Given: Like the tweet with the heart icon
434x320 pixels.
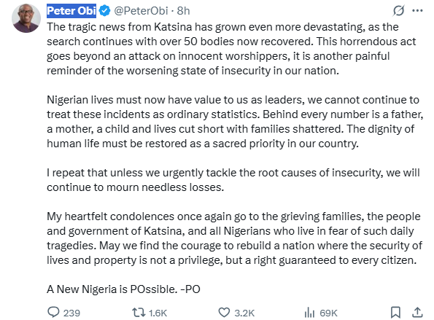Looking at the screenshot, I should pyautogui.click(x=224, y=312).
